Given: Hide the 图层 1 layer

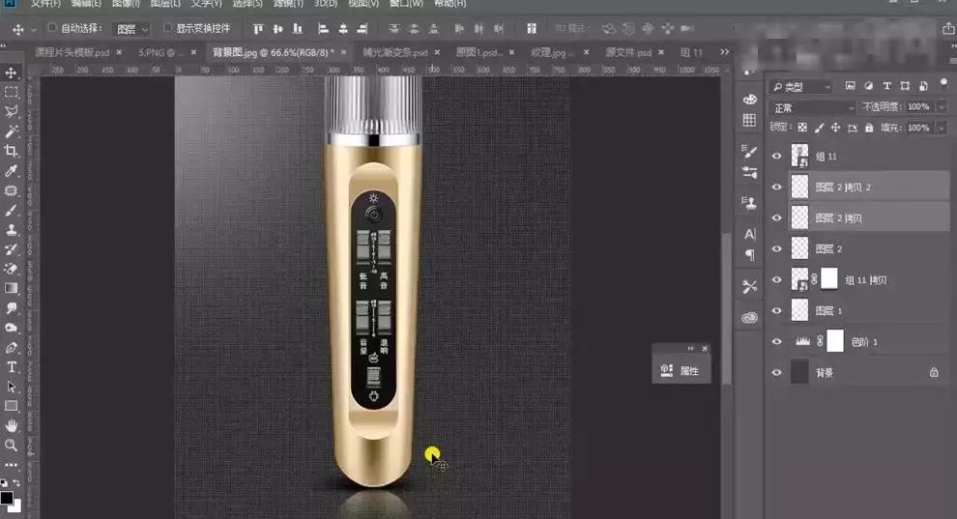Looking at the screenshot, I should pos(776,310).
